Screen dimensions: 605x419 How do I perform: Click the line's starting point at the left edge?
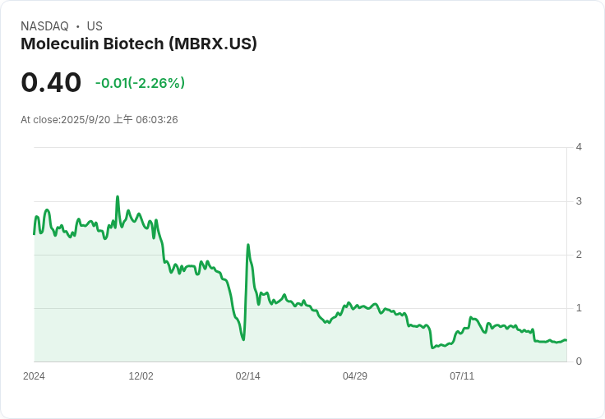[x=34, y=234]
